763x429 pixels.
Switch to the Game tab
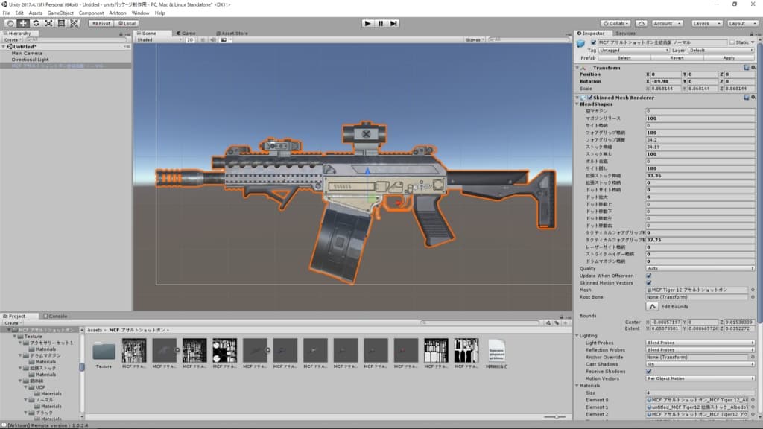coord(188,33)
